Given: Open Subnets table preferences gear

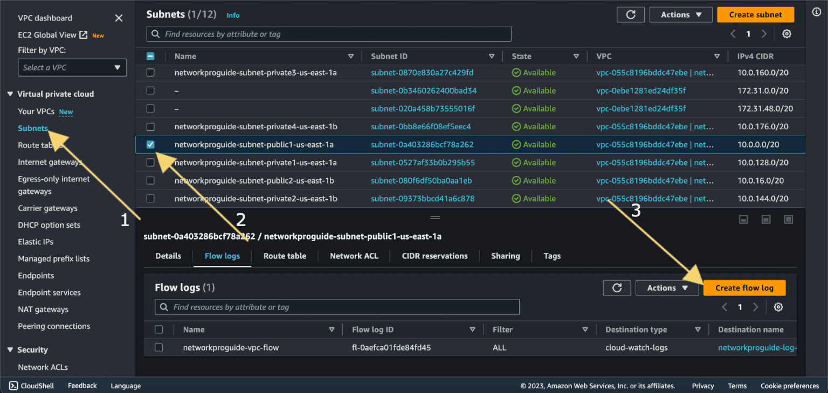Looking at the screenshot, I should [786, 34].
